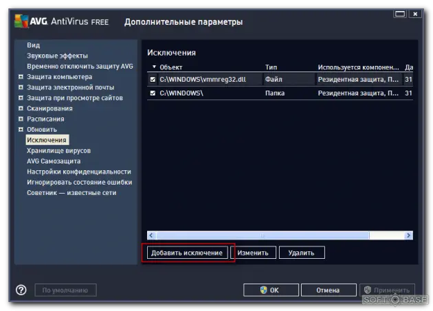This screenshot has height=311, width=433.
Task: Click the По умолчанию button
Action: tap(65, 290)
